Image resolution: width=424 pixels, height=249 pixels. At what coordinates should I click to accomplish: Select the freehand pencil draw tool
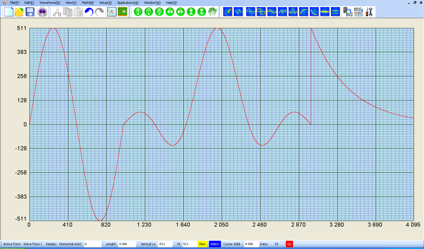(x=228, y=12)
